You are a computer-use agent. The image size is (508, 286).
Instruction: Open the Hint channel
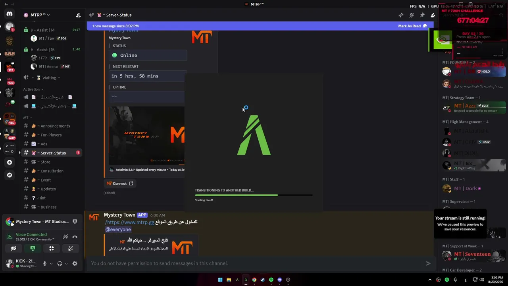(52, 198)
